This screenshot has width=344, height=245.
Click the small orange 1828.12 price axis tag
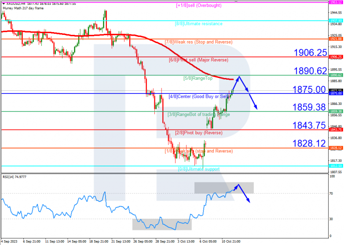tap(336, 148)
